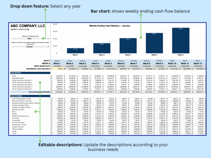Select the BEGINNING CASH BALANCE label

38,69
